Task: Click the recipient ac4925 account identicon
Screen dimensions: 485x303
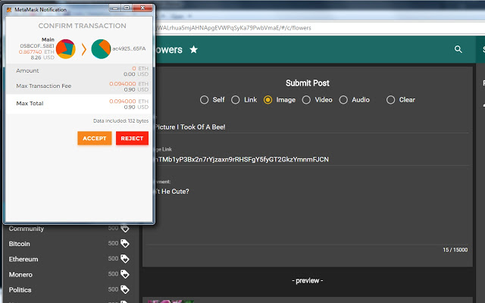Action: 101,48
